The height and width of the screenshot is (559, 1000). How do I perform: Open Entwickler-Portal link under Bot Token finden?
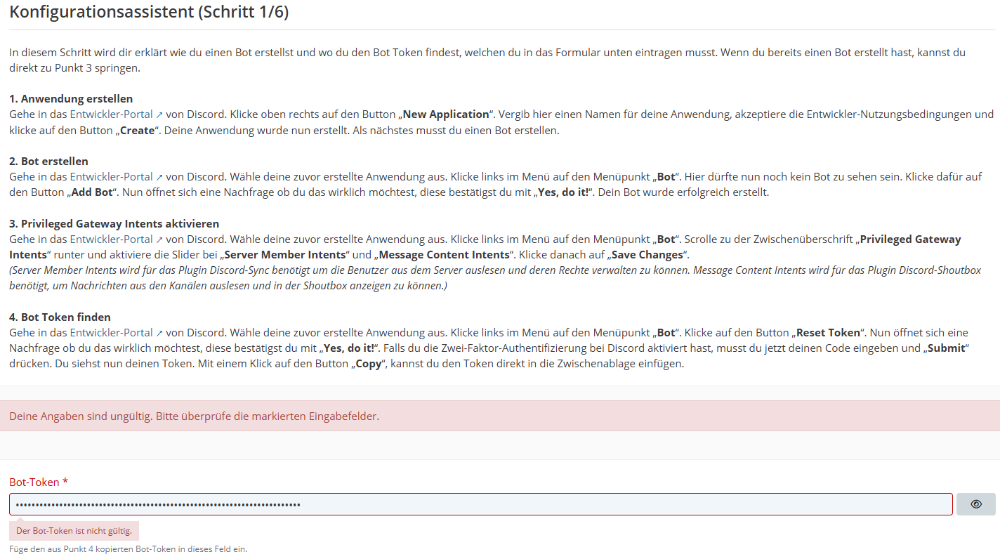click(111, 333)
